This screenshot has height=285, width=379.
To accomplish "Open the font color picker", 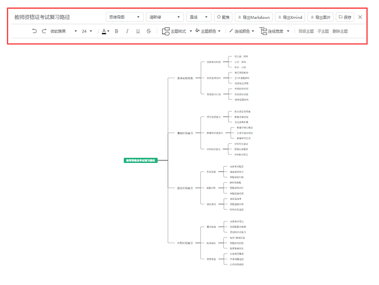I will (x=106, y=31).
